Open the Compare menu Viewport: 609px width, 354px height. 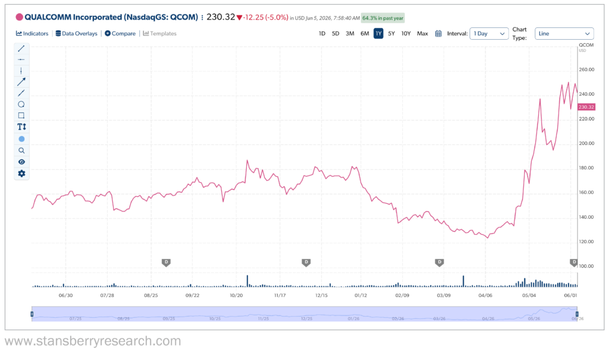coord(120,34)
